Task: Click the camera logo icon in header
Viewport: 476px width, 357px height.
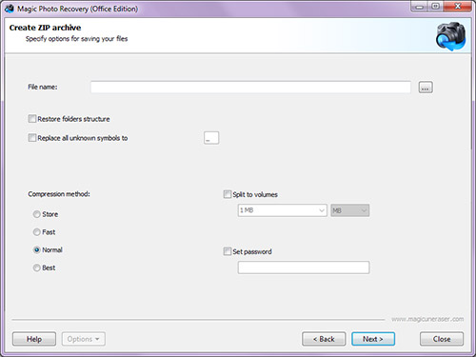Action: click(450, 36)
